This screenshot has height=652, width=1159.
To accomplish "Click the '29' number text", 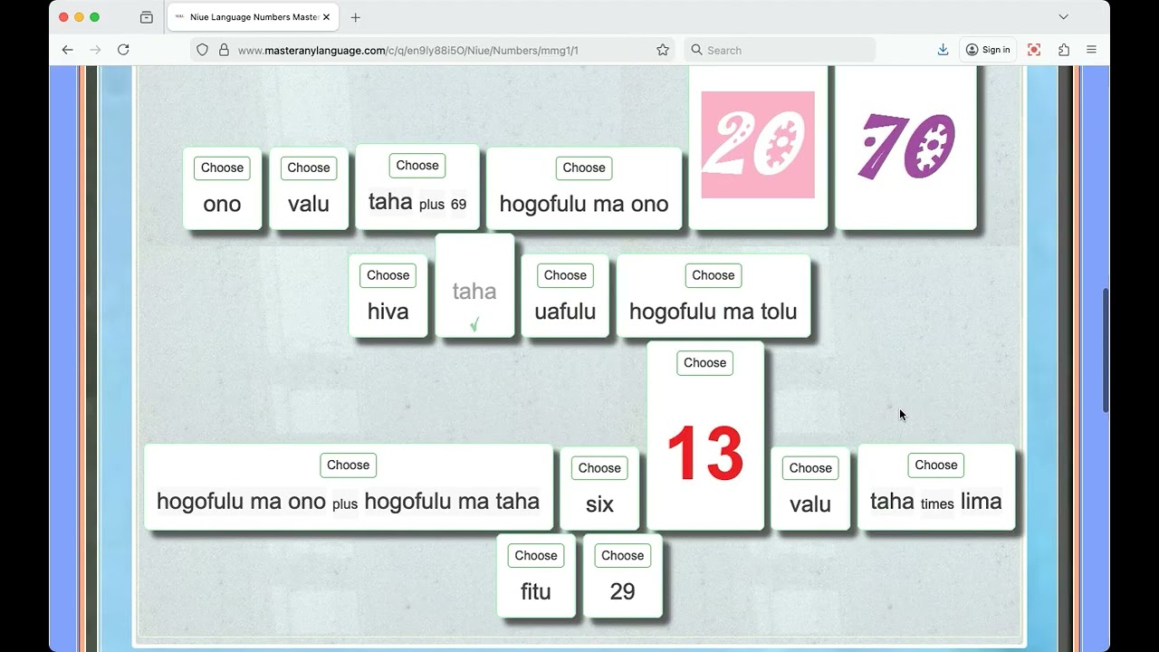I will click(x=623, y=591).
